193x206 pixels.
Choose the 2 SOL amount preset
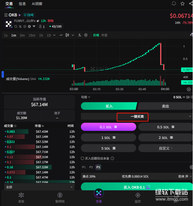click(165, 138)
